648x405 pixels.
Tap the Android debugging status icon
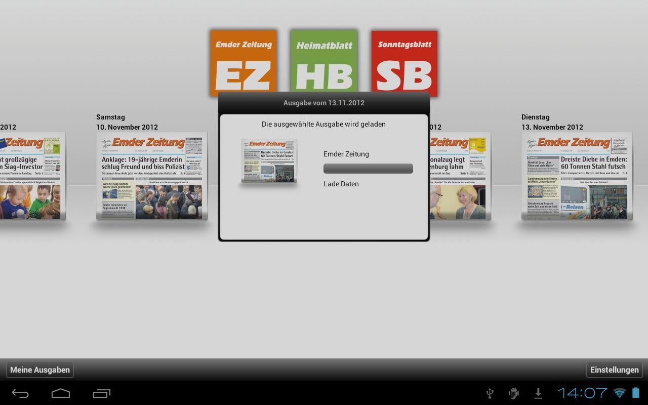coord(514,393)
